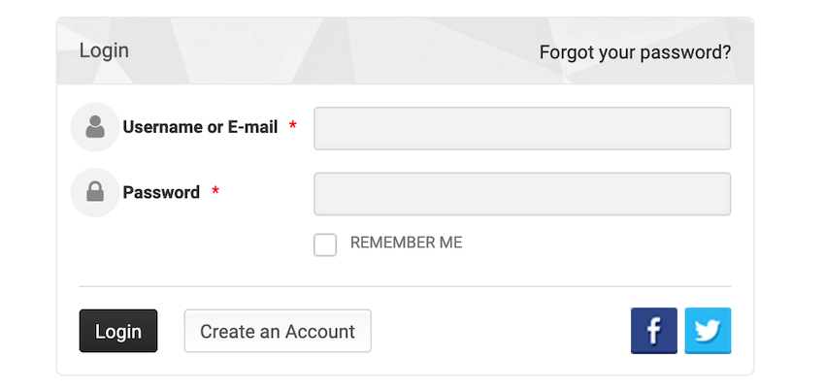Viewport: 825px width, 390px height.
Task: Click the padlock icon beside Password
Action: pyautogui.click(x=95, y=192)
